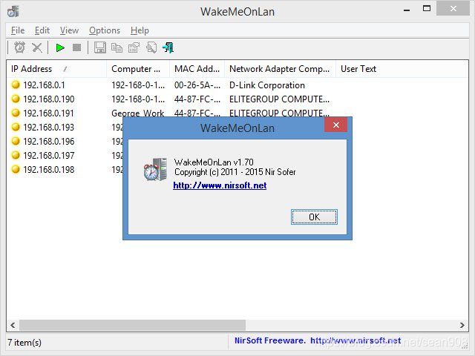
Task: Select the 192.168.0.197 IP address cell
Action: coord(49,155)
